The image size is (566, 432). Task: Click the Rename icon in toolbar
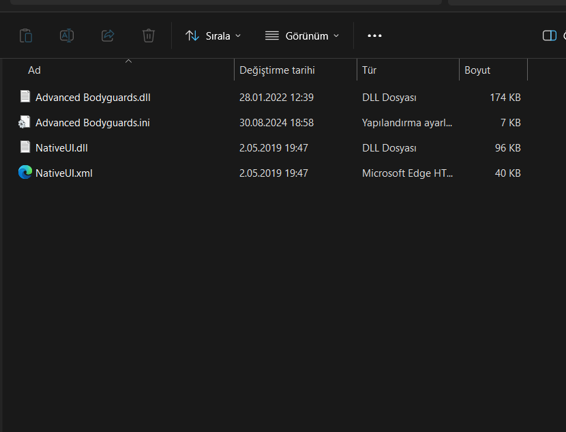click(67, 35)
